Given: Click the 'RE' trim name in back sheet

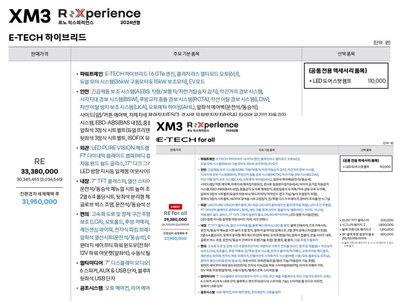Looking at the screenshot, I should coord(40,161).
